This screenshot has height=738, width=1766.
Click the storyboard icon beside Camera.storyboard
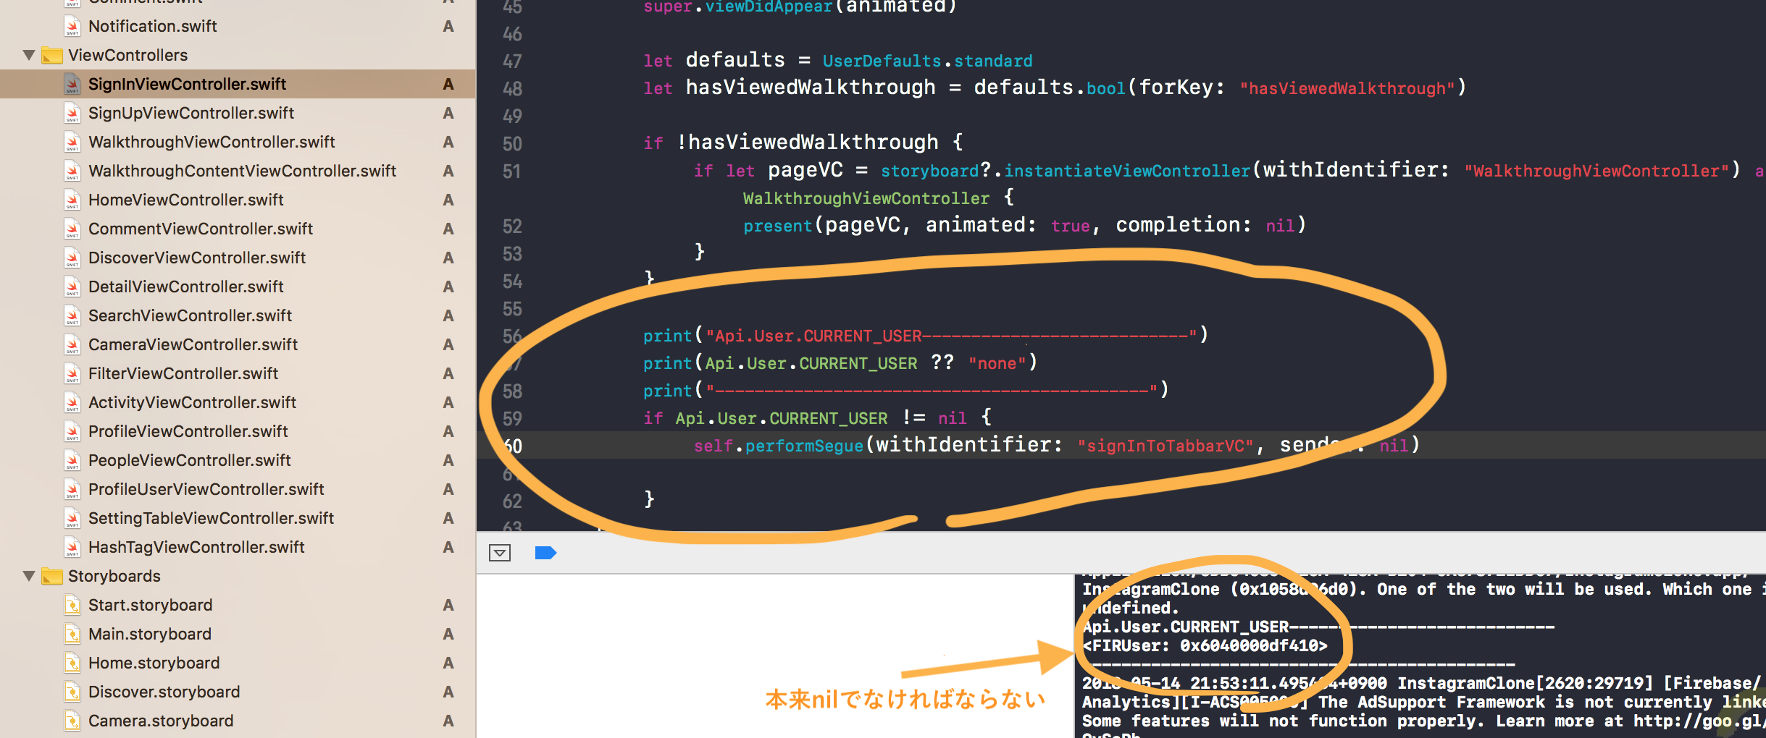click(72, 721)
